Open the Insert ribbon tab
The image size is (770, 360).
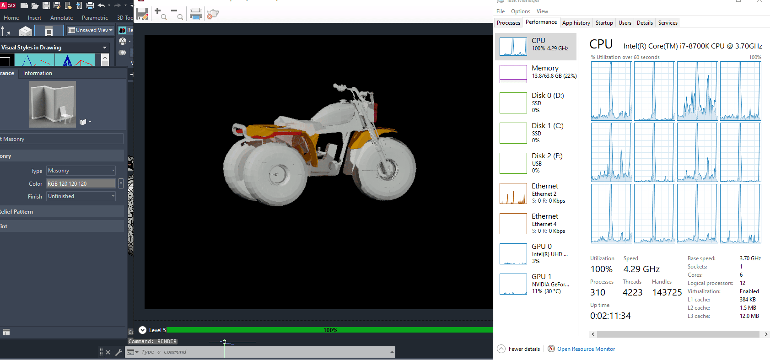pyautogui.click(x=34, y=18)
